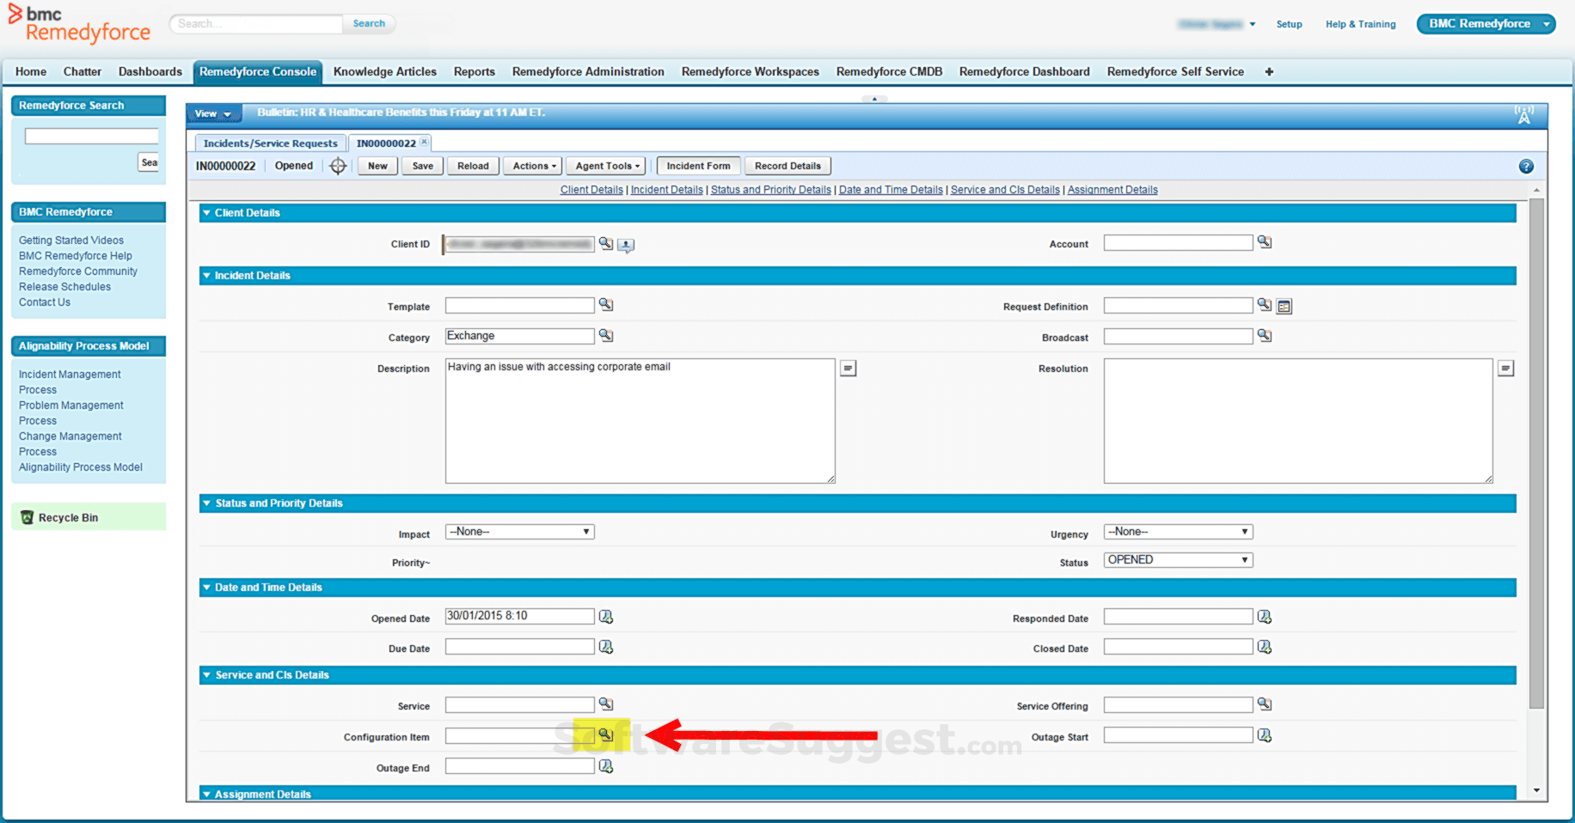Image resolution: width=1575 pixels, height=823 pixels.
Task: Open the Request Definition lookup icon
Action: click(x=1265, y=305)
